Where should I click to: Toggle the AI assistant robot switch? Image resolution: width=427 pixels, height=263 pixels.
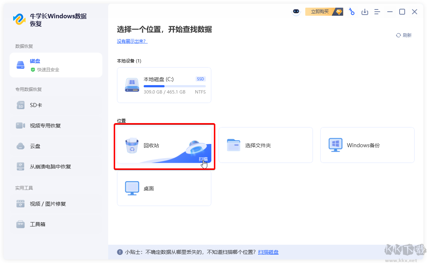tap(295, 11)
